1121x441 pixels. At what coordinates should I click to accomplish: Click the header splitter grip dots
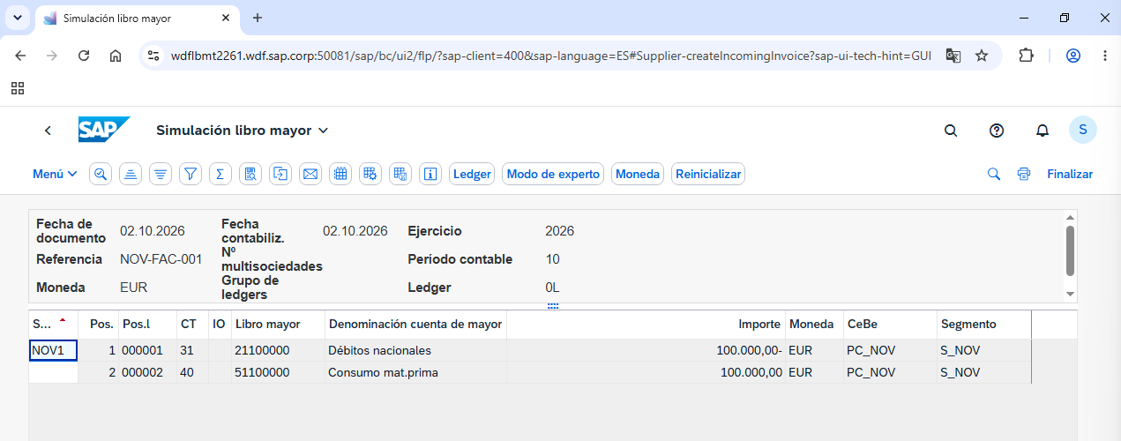[553, 305]
